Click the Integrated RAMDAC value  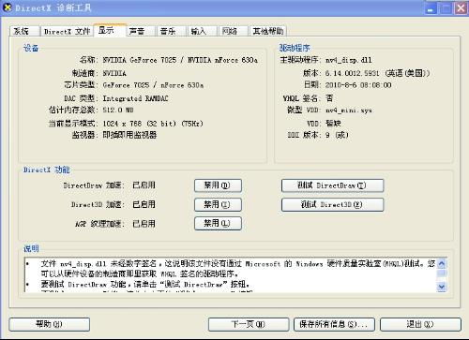(x=135, y=98)
